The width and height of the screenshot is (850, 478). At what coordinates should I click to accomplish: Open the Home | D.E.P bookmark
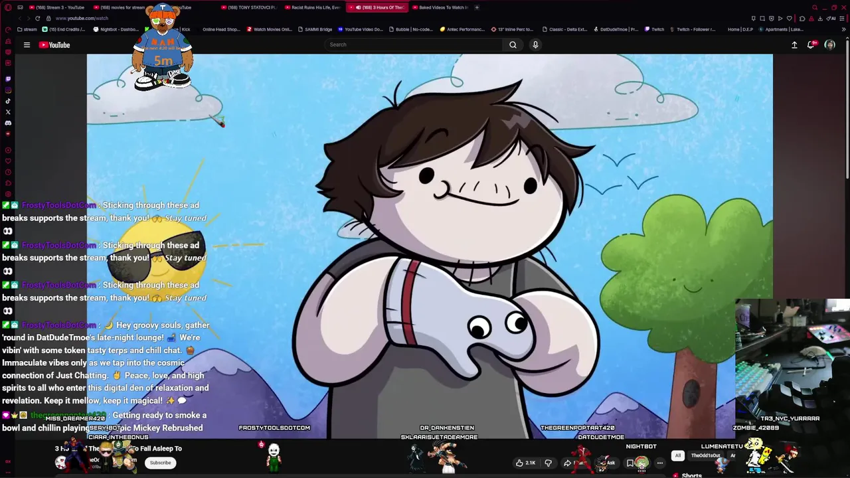tap(740, 29)
